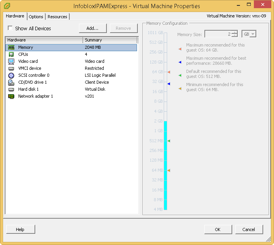
Task: Click the Memory Size input field
Action: (218, 34)
